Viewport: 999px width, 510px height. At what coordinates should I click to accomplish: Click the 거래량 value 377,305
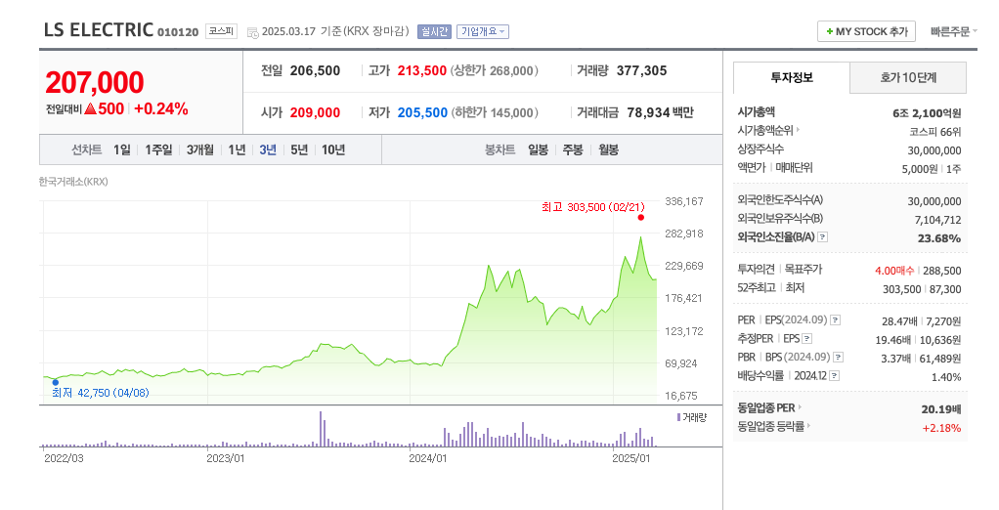641,70
